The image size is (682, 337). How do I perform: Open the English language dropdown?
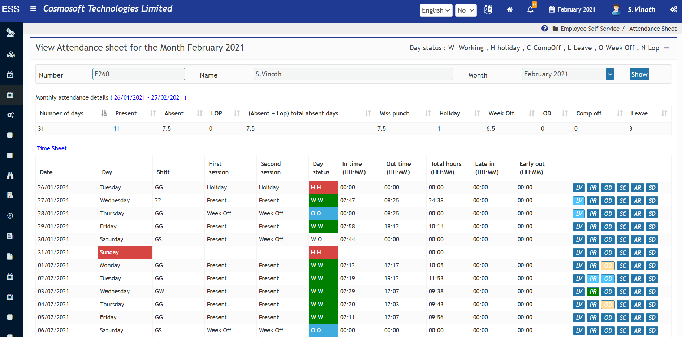click(436, 10)
